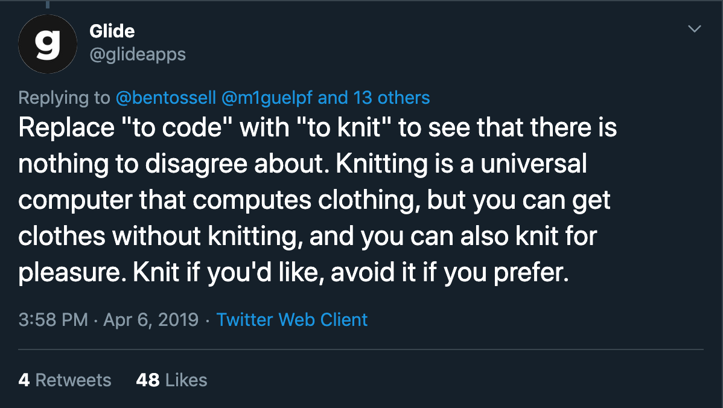Click the "Apr 6, 2019" date
Image resolution: width=723 pixels, height=408 pixels.
click(x=151, y=319)
